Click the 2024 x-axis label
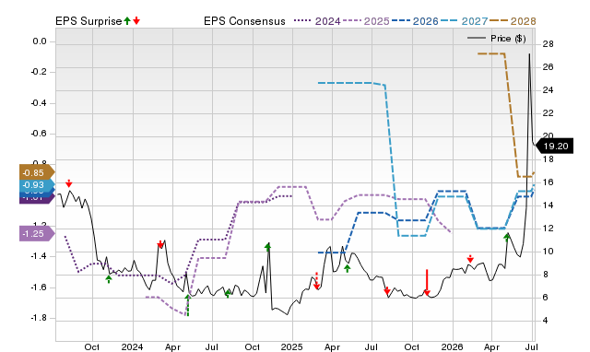Viewport: 590px width, 352px height. click(x=132, y=346)
